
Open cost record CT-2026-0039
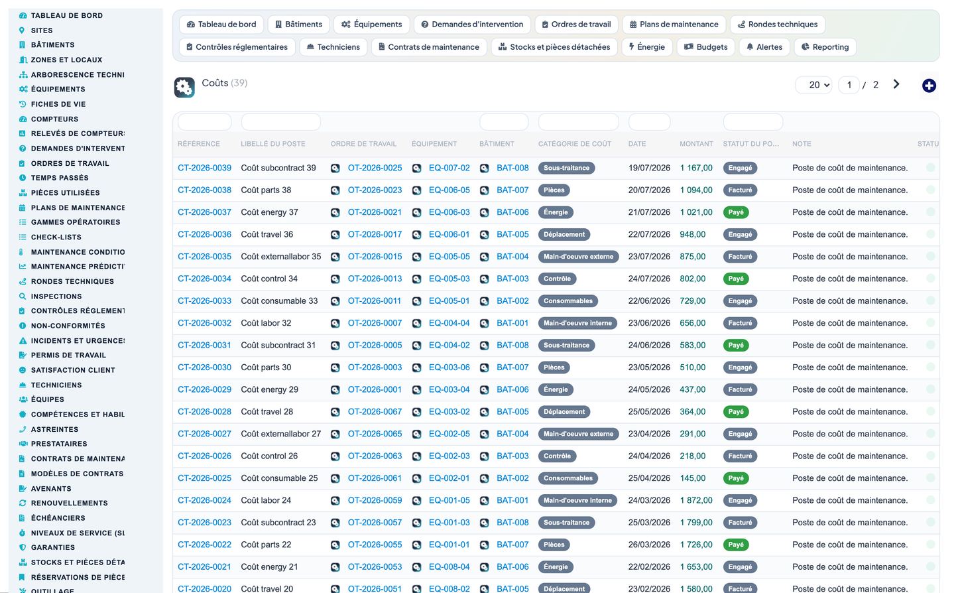click(204, 168)
